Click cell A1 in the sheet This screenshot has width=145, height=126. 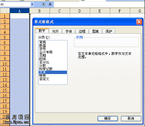20,16
